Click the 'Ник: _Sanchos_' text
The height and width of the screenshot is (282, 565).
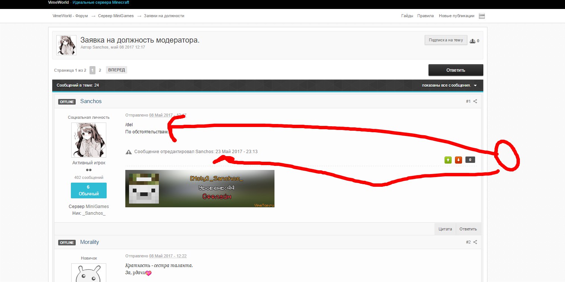(89, 213)
